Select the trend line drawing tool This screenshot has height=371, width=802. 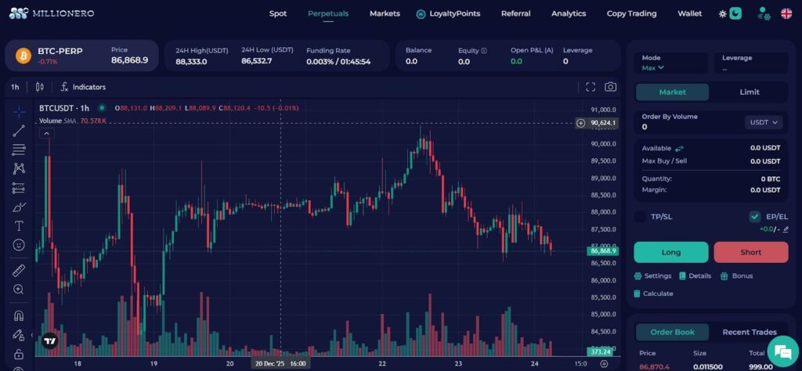[x=19, y=130]
